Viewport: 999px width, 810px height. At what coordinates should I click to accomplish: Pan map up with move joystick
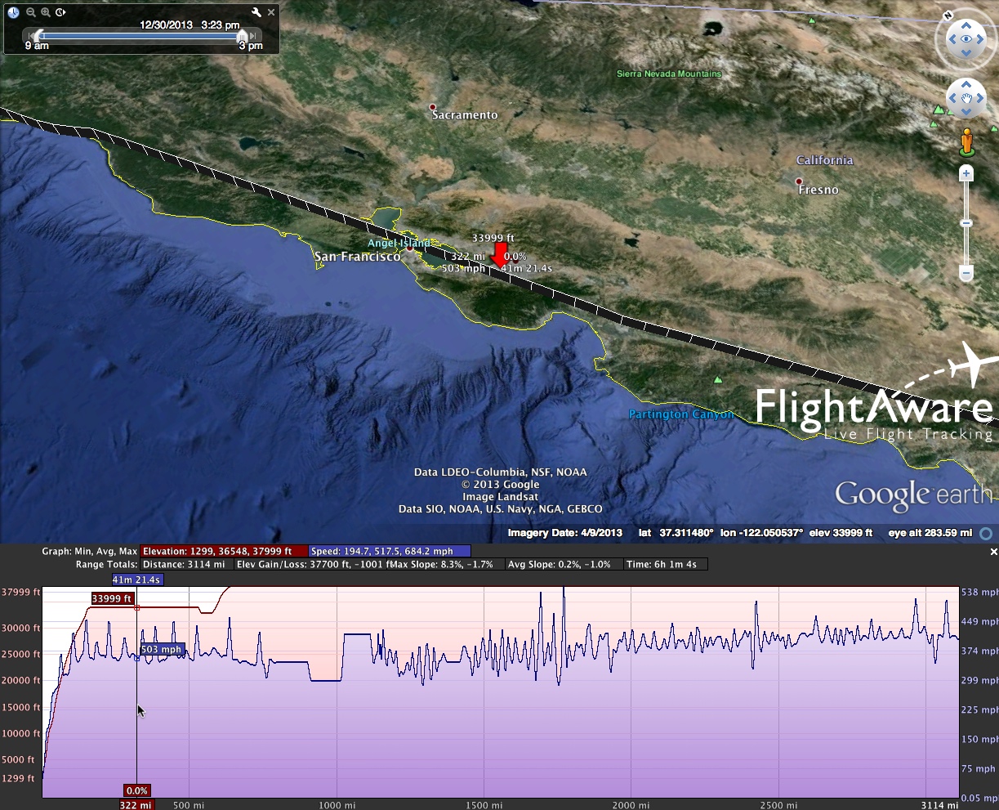[x=966, y=85]
